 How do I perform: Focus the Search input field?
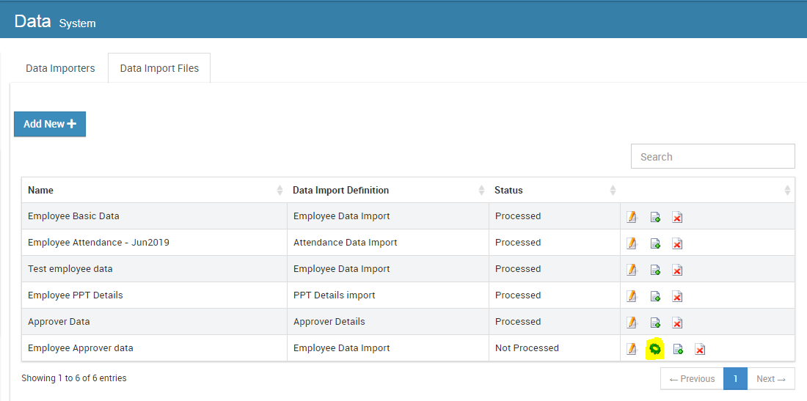point(713,156)
